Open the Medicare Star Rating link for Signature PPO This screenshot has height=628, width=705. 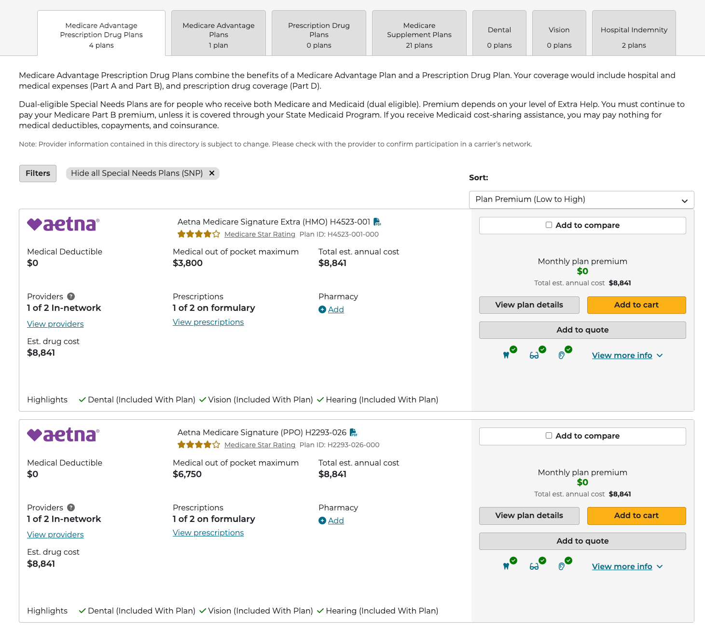click(x=260, y=445)
